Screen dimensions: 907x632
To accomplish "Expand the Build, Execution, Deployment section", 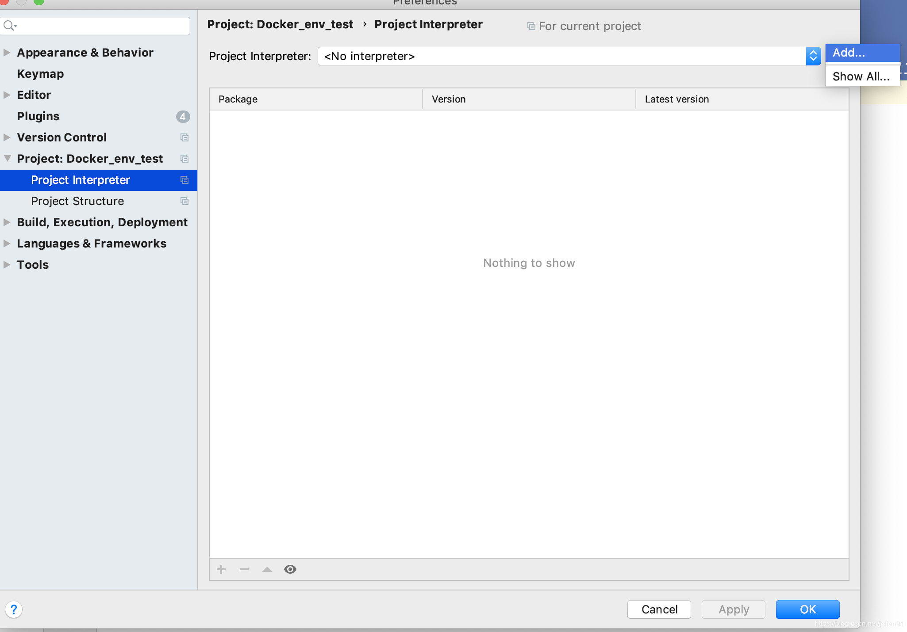I will tap(7, 222).
